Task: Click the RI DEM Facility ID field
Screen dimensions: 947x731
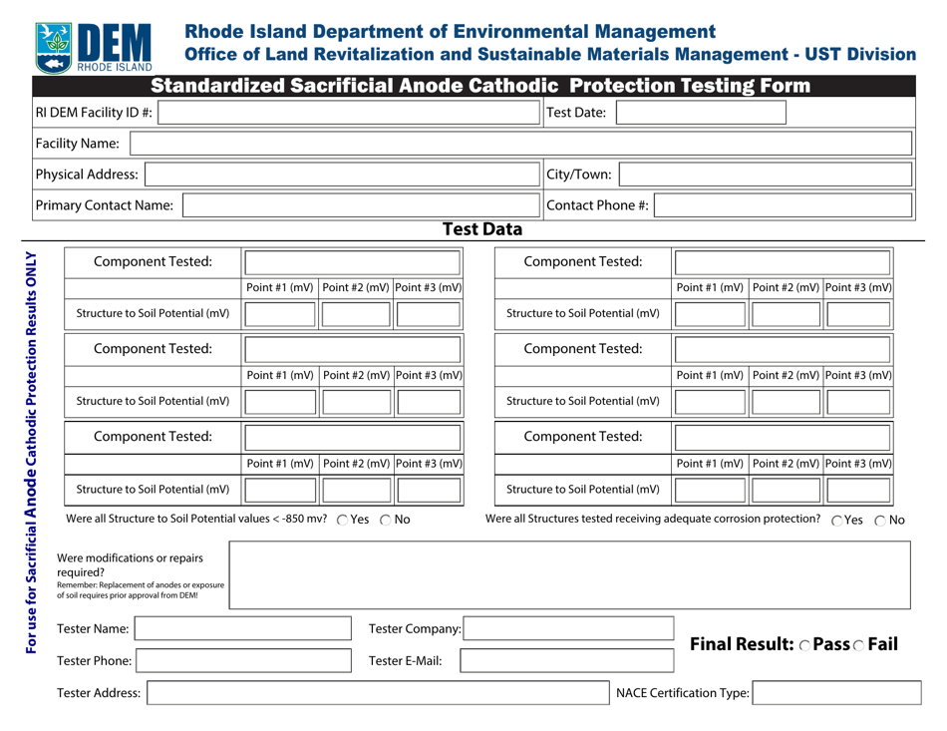Action: [349, 112]
